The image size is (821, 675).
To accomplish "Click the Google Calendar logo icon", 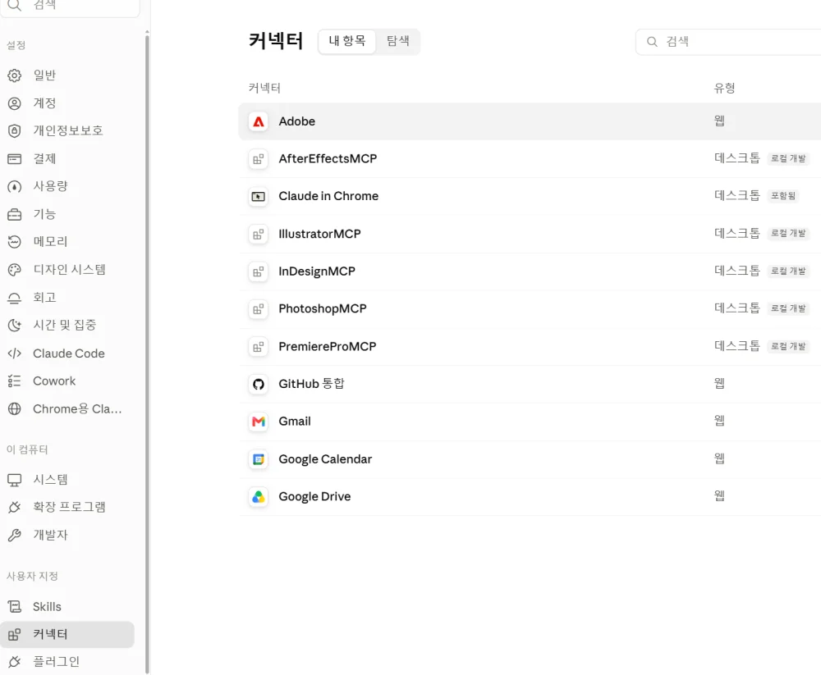I will pyautogui.click(x=258, y=459).
